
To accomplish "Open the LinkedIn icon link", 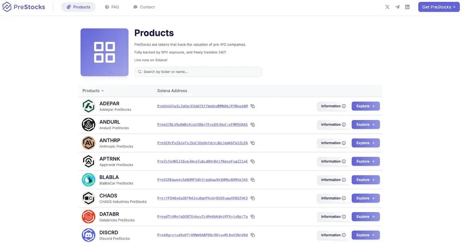I will [x=407, y=7].
